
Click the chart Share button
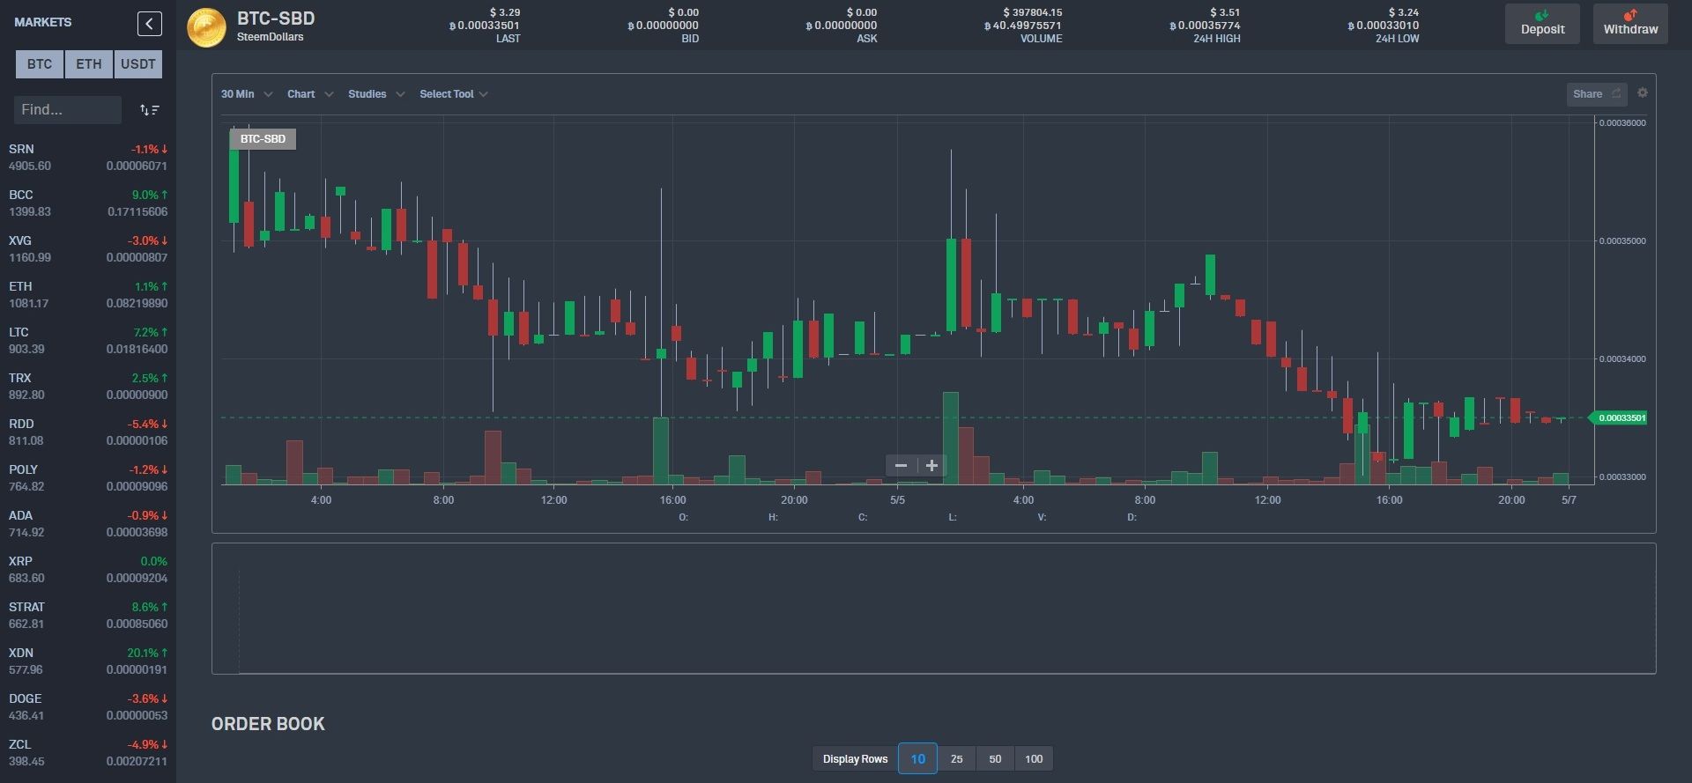point(1596,93)
